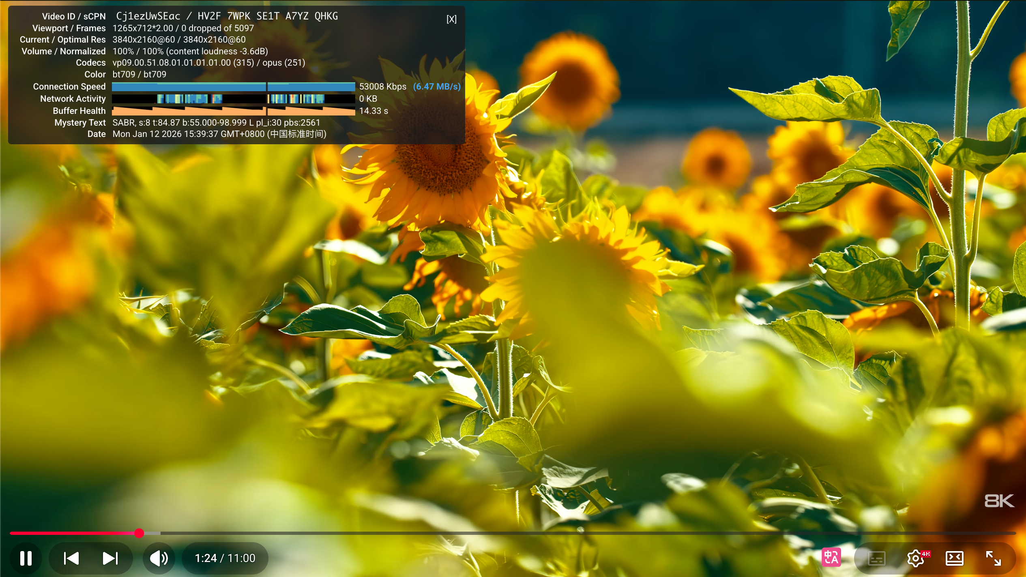Click the 8K channel watermark
The width and height of the screenshot is (1026, 577).
[999, 501]
